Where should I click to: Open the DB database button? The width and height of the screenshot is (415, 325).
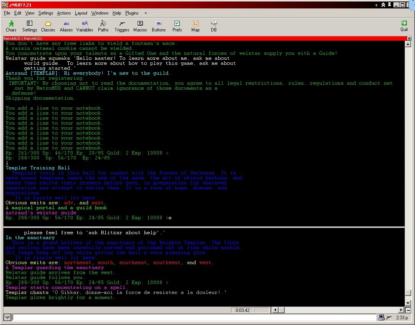[214, 26]
